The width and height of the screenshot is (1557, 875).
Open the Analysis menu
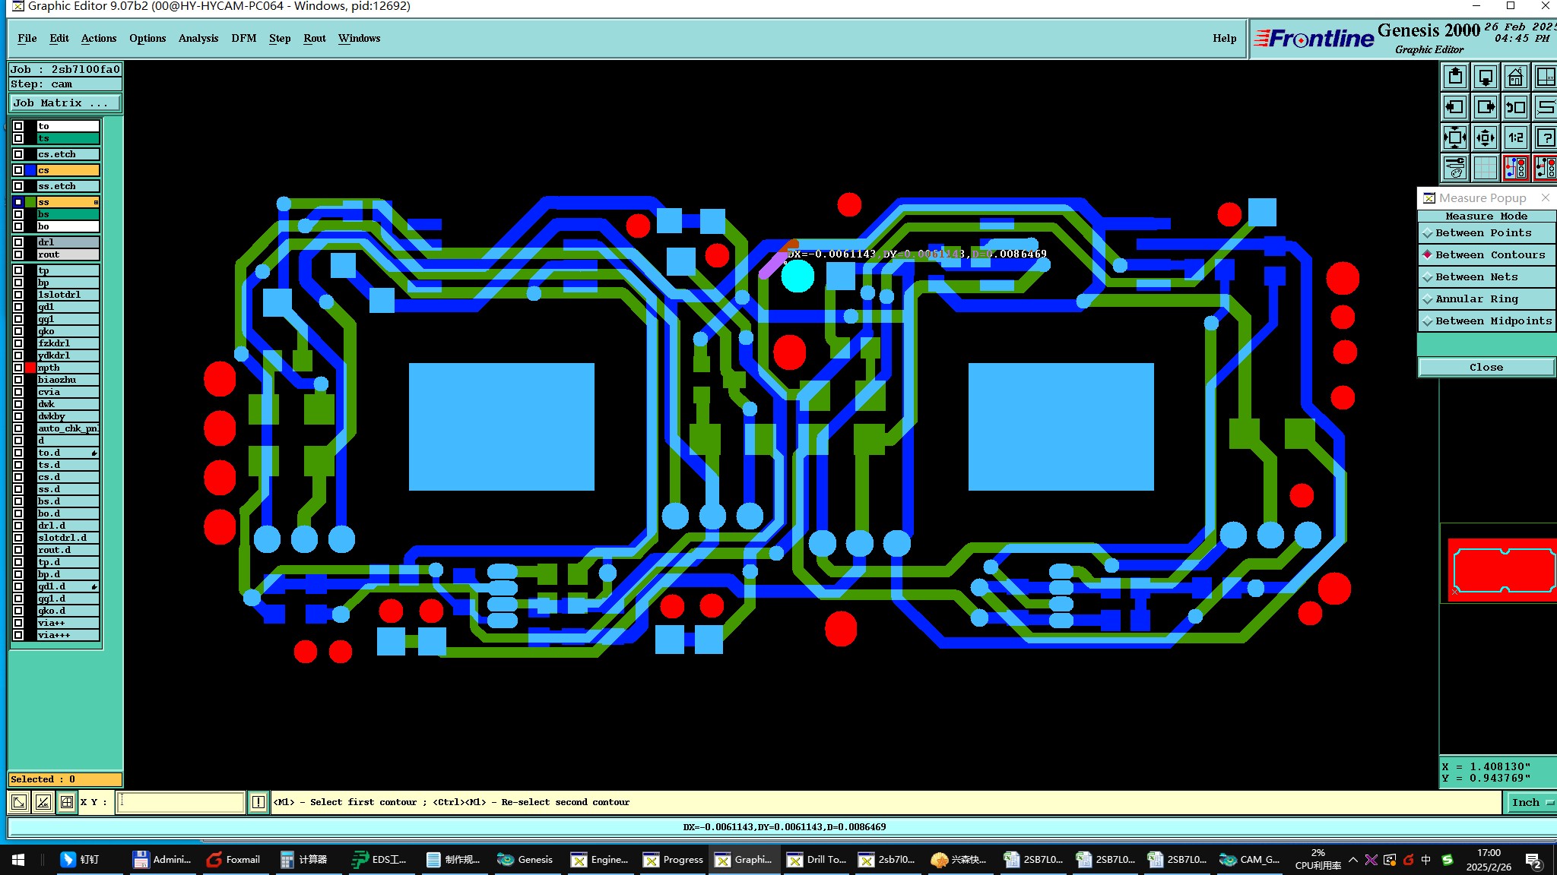point(198,38)
